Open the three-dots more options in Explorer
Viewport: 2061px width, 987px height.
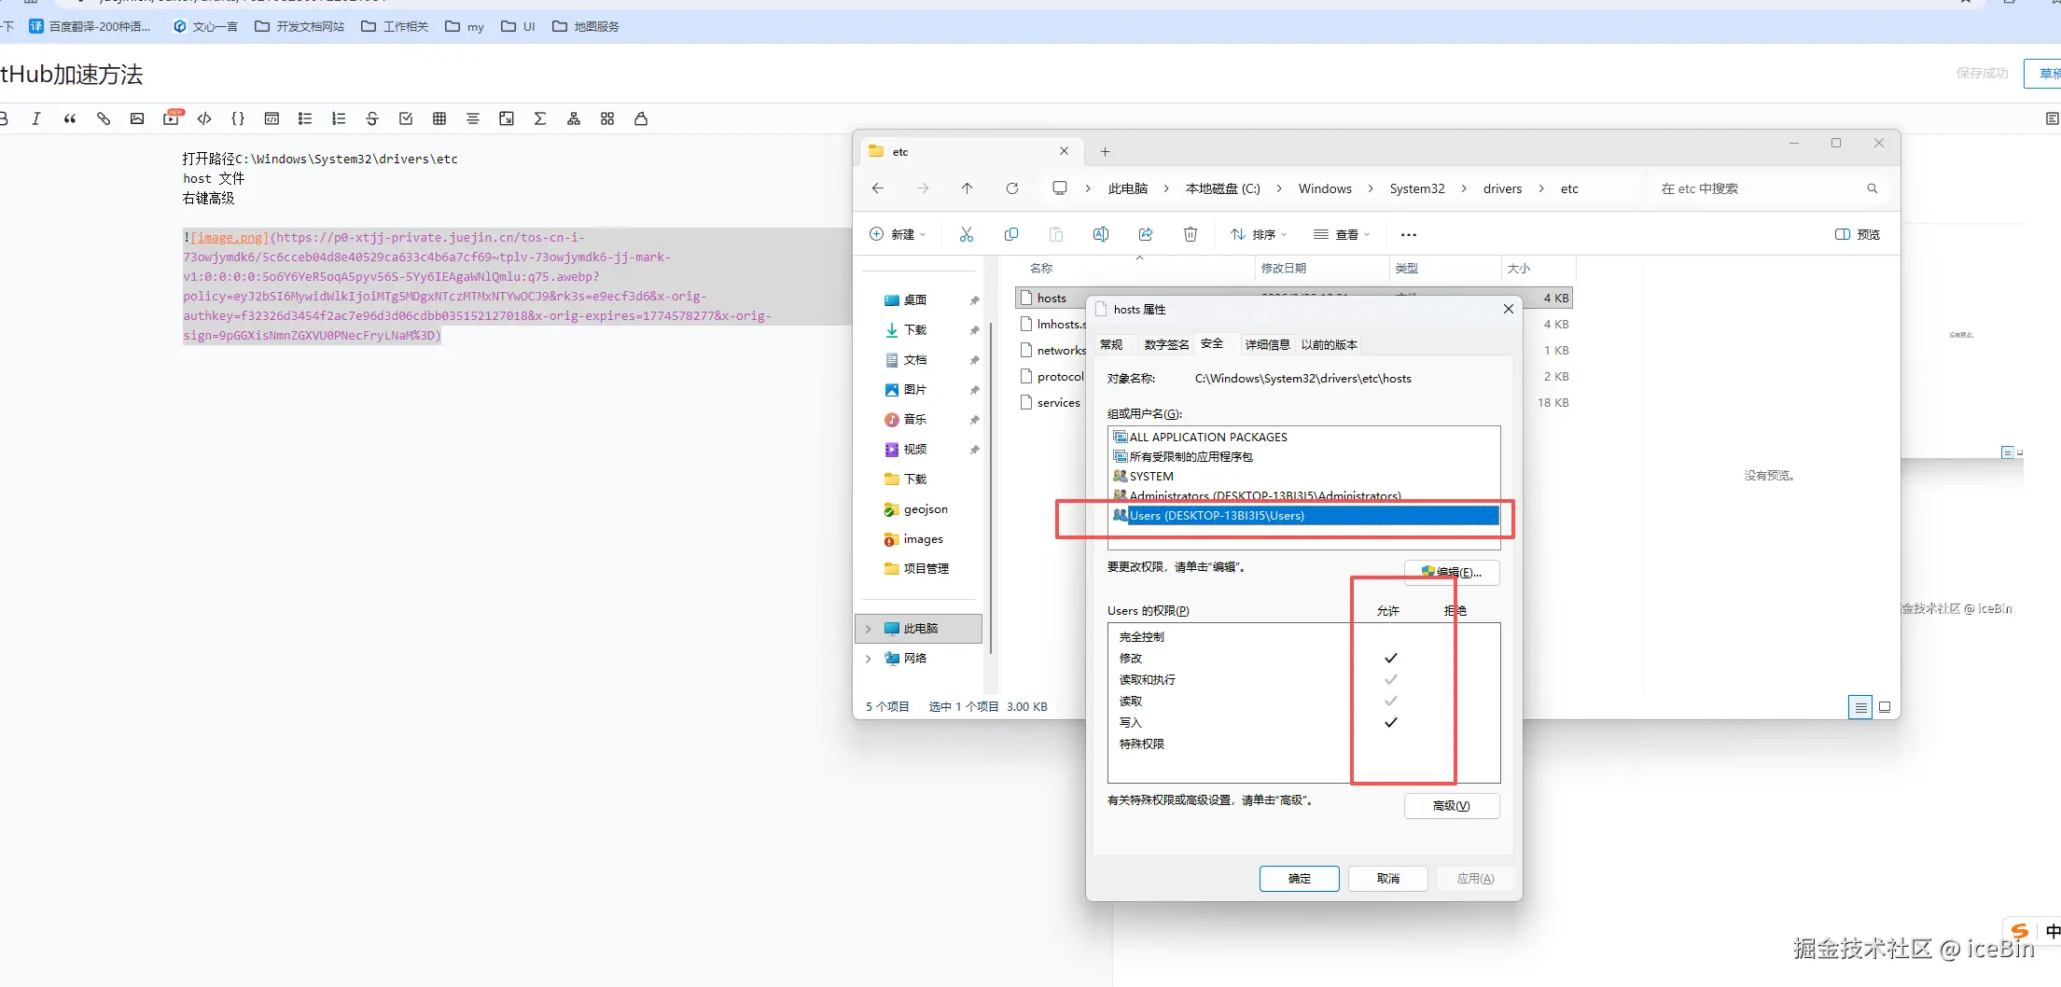coord(1409,235)
